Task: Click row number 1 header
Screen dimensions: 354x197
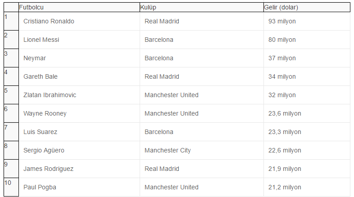Action: click(x=11, y=21)
